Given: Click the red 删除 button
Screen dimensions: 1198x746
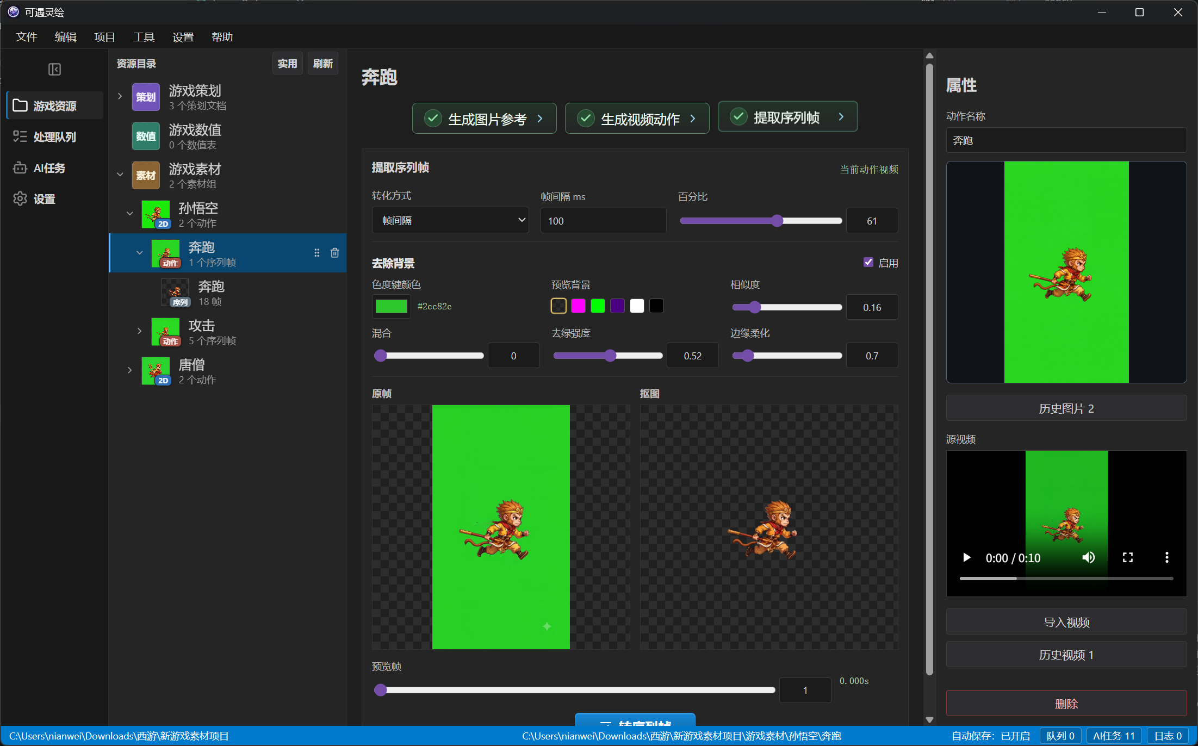Looking at the screenshot, I should 1066,704.
